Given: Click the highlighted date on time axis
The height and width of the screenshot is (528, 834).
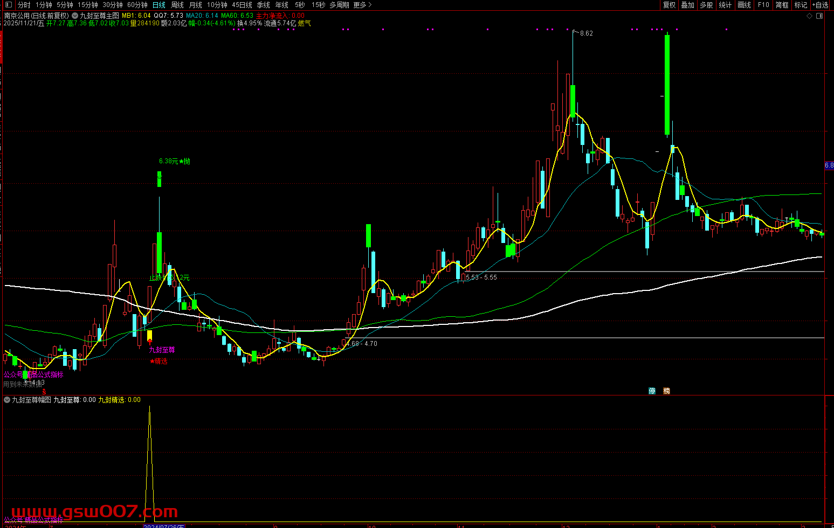Looking at the screenshot, I should click(164, 526).
